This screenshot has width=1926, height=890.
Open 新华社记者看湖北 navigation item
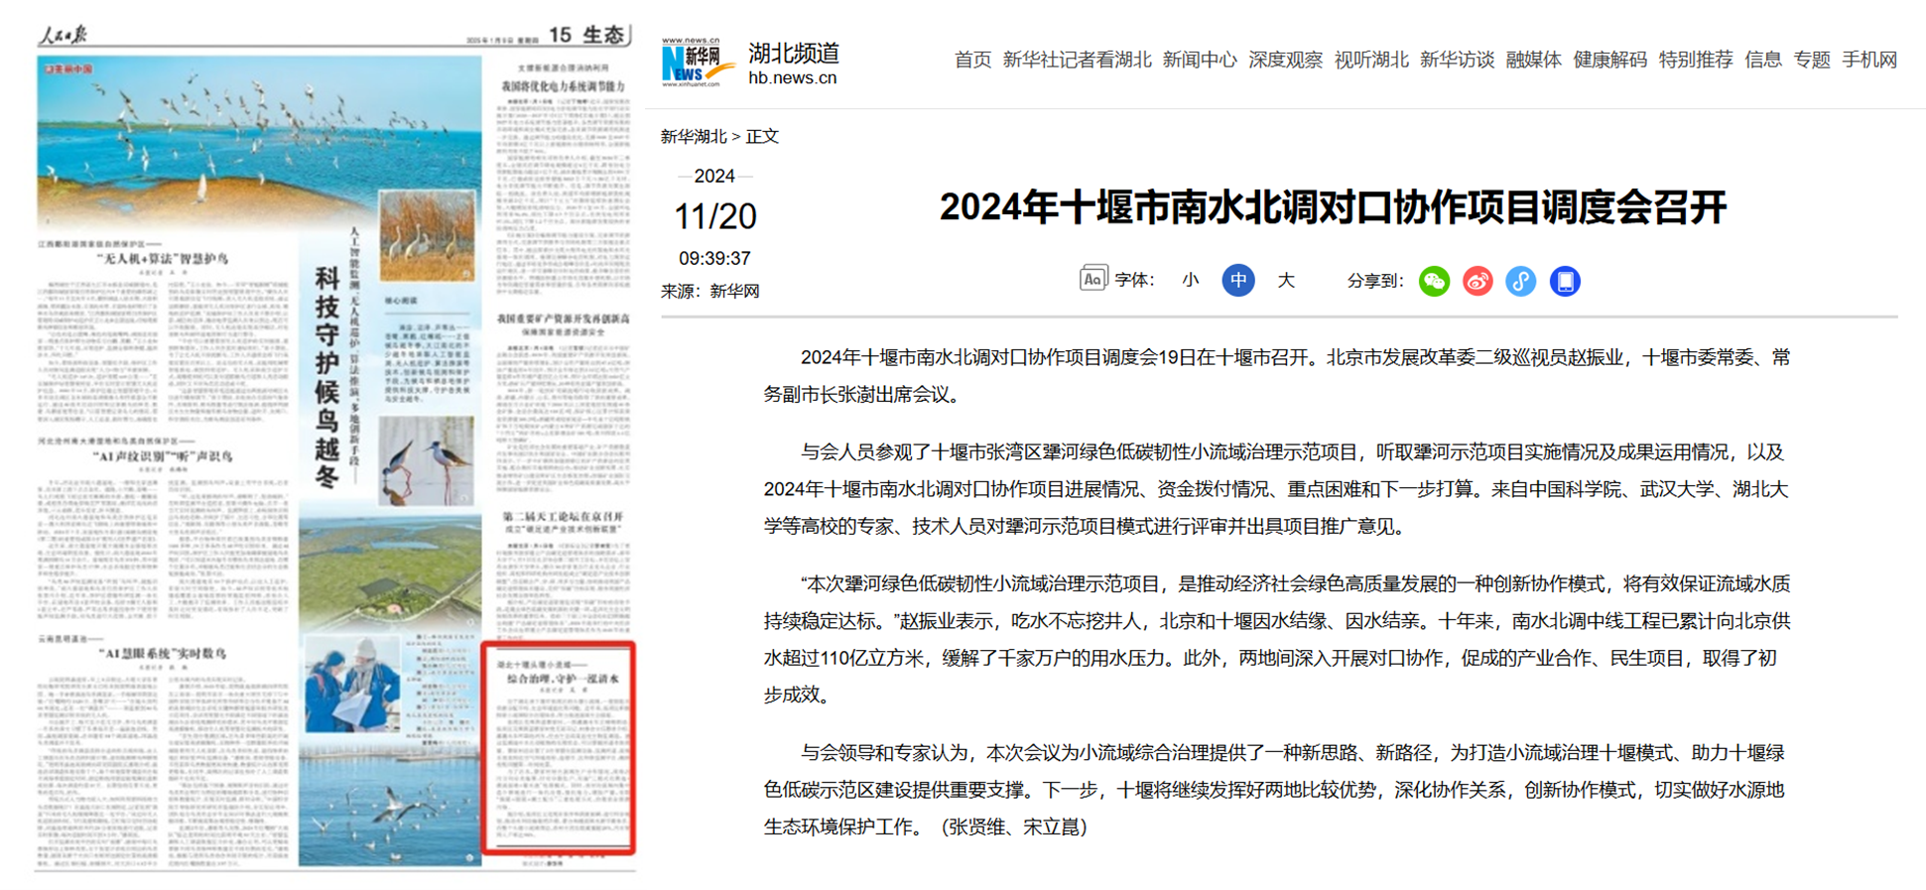click(x=1077, y=61)
